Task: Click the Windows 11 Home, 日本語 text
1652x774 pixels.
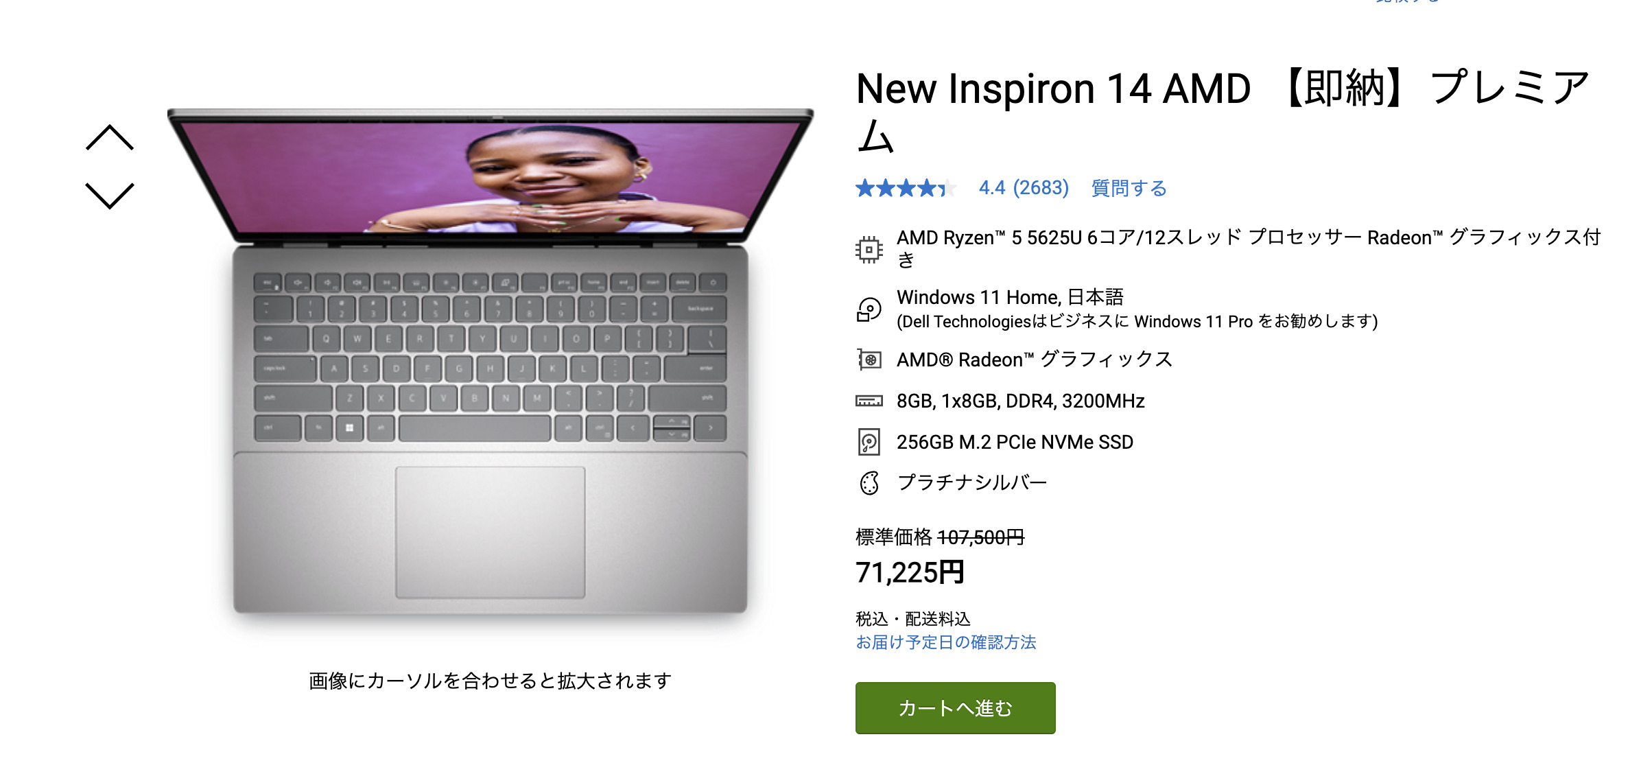Action: point(1010,297)
